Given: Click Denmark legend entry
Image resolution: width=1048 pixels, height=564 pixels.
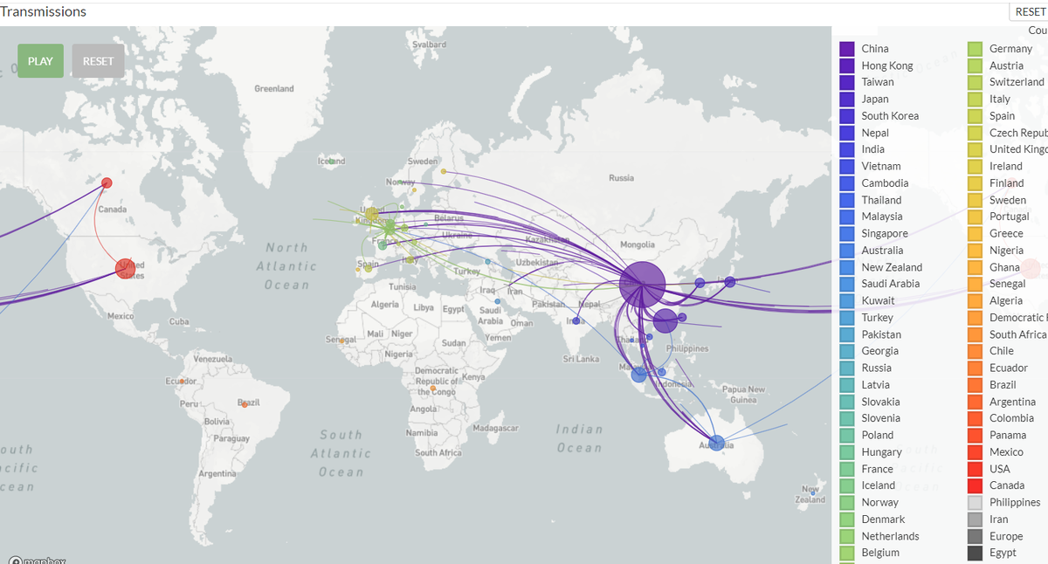Looking at the screenshot, I should pyautogui.click(x=883, y=519).
